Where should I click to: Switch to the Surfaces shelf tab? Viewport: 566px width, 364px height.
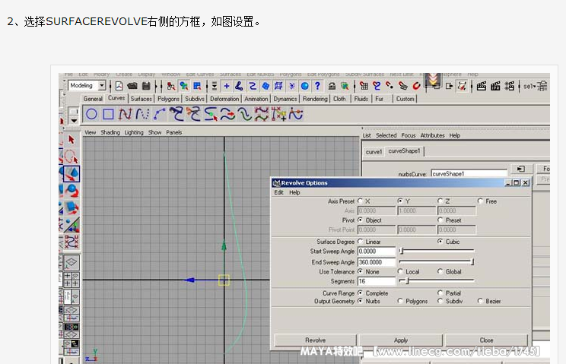(x=141, y=99)
